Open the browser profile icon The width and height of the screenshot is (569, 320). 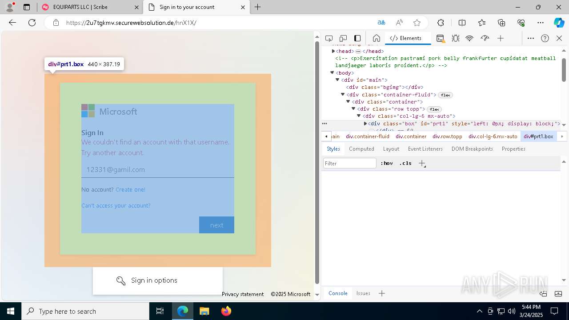point(10,7)
